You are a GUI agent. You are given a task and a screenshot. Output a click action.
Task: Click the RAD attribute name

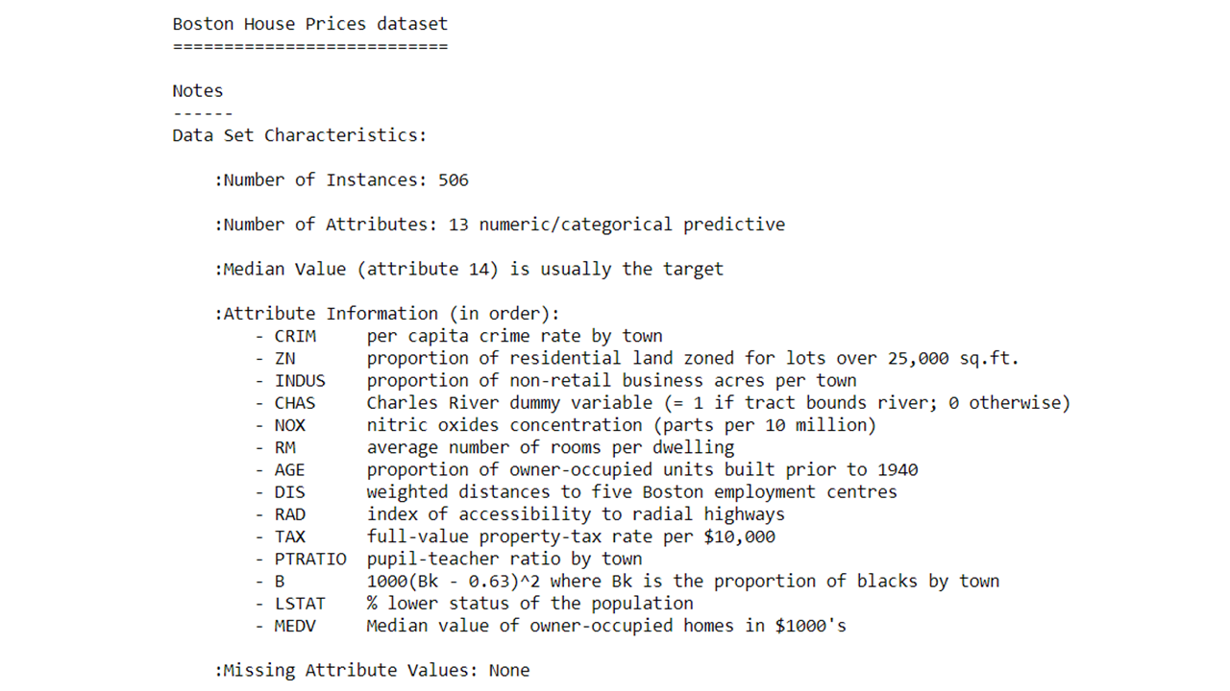tap(290, 514)
